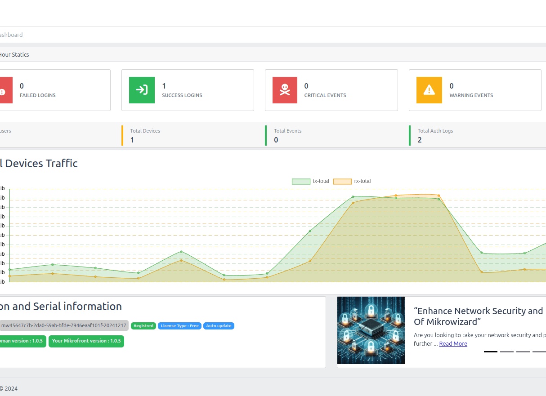Select the first carousel slide indicator
546x396 pixels.
491,352
